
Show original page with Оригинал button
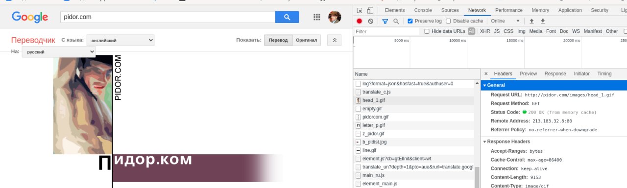click(x=307, y=40)
